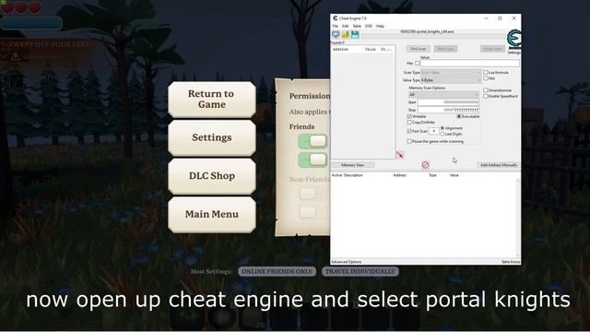Toggle the Hex checkbox
This screenshot has height=332, width=590.
[418, 64]
